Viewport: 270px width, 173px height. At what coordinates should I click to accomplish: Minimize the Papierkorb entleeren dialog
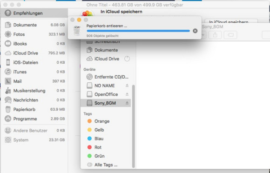tap(79, 20)
